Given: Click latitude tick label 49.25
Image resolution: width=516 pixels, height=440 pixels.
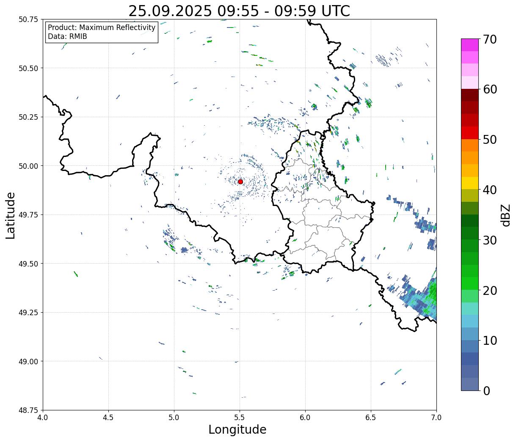Looking at the screenshot, I should (x=28, y=313).
